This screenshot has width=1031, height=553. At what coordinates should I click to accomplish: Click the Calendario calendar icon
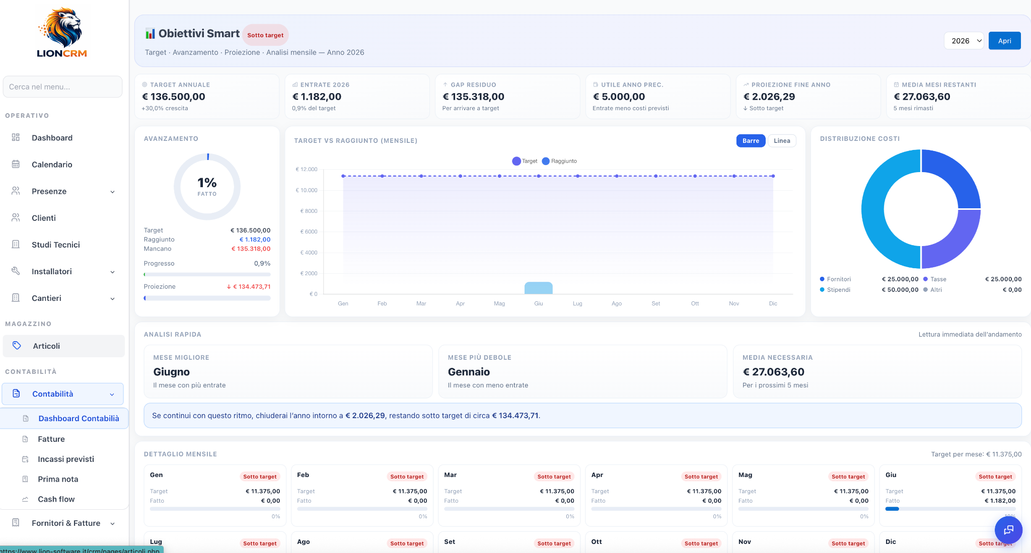pyautogui.click(x=16, y=164)
